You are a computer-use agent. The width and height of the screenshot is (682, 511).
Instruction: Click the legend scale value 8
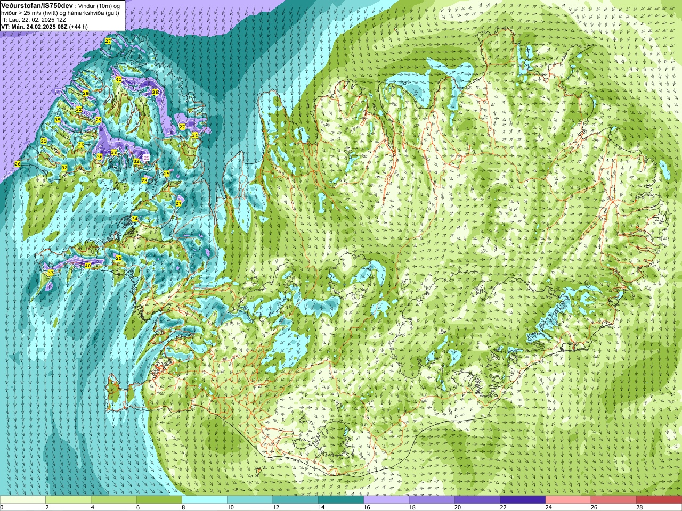(x=184, y=507)
